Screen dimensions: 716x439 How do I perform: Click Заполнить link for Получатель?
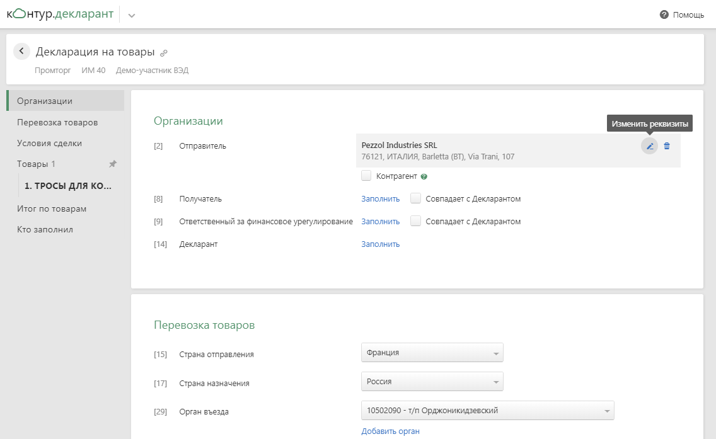click(381, 199)
